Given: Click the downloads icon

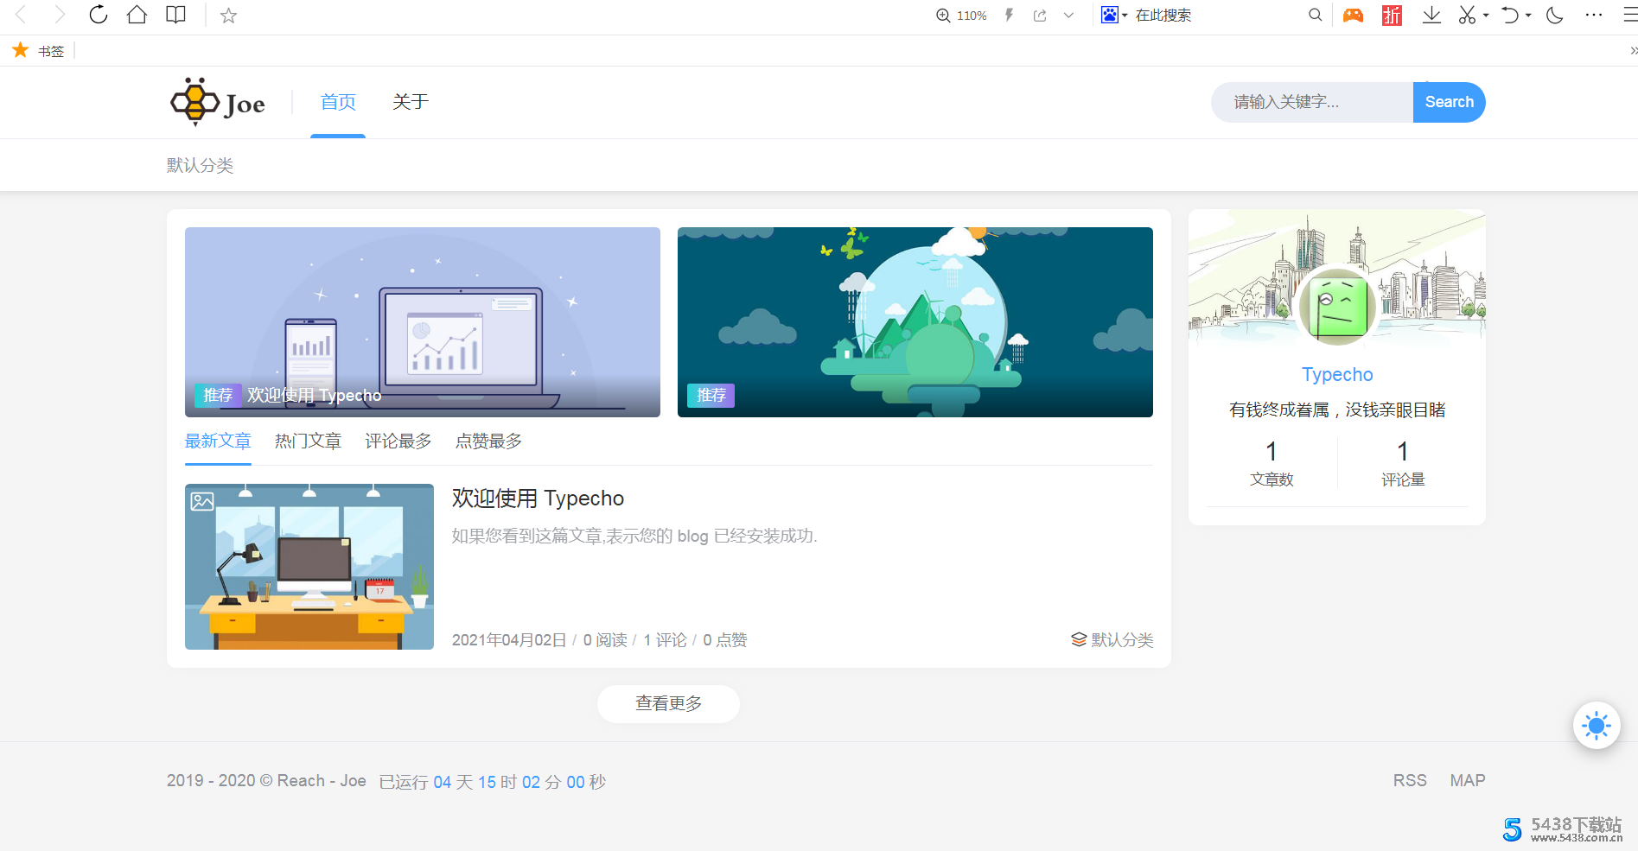Looking at the screenshot, I should coord(1431,15).
